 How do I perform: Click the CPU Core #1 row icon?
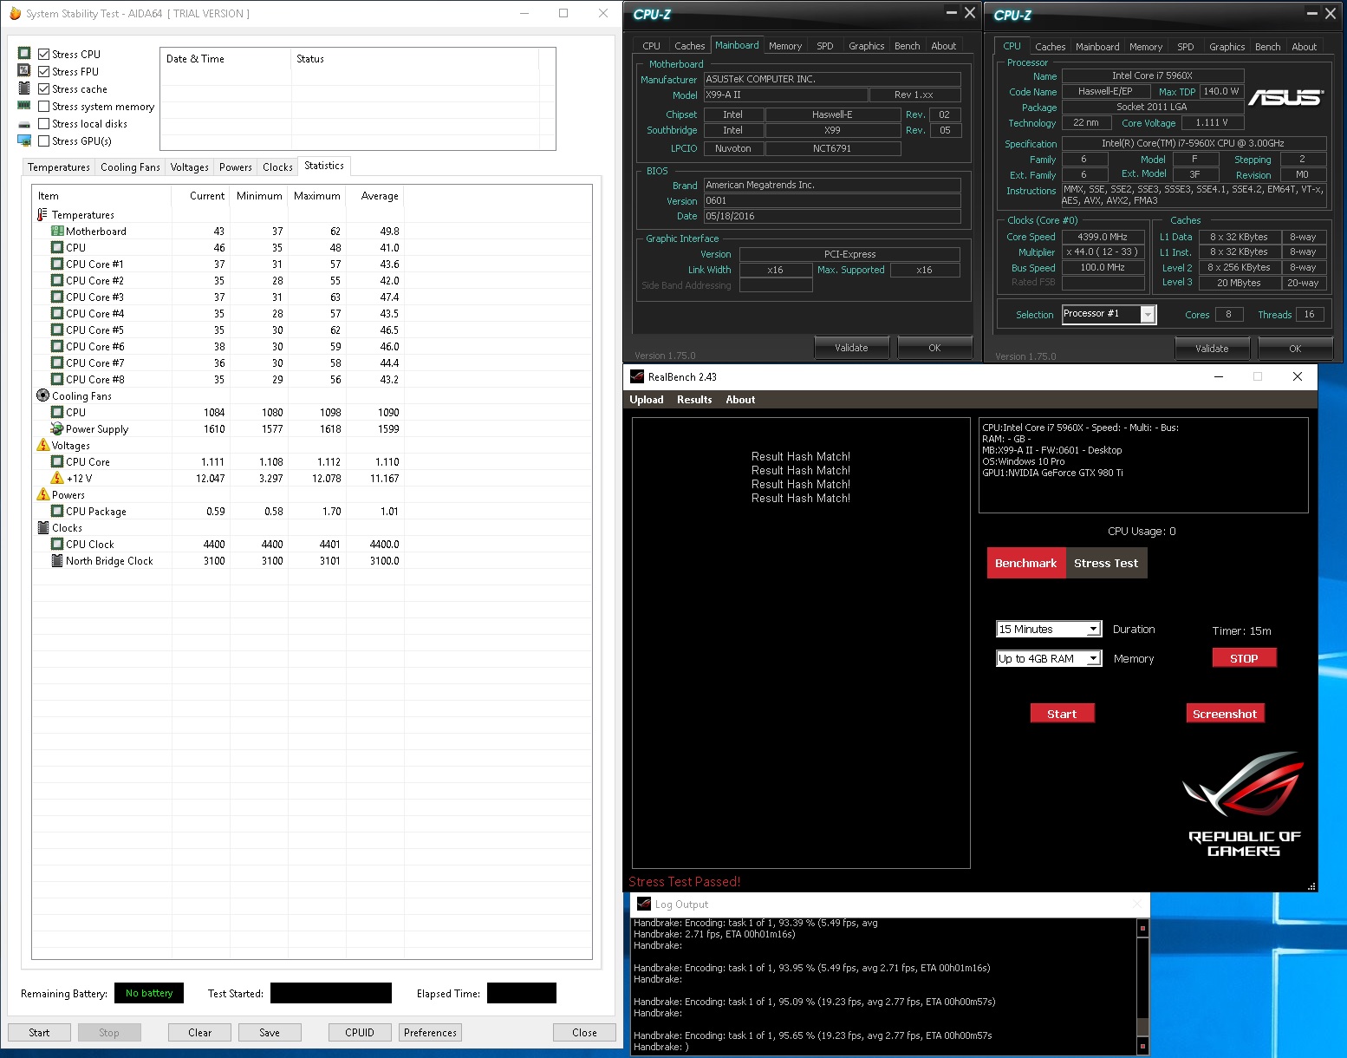(x=57, y=264)
